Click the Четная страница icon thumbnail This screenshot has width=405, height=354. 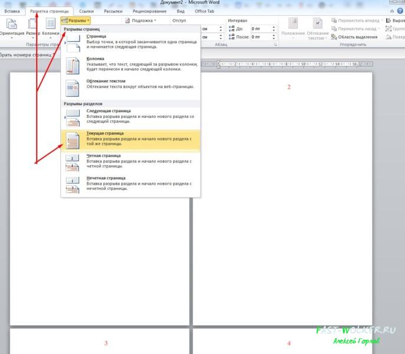72,163
